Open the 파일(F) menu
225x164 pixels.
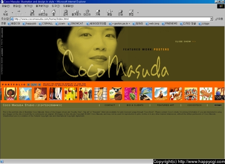click(6, 6)
